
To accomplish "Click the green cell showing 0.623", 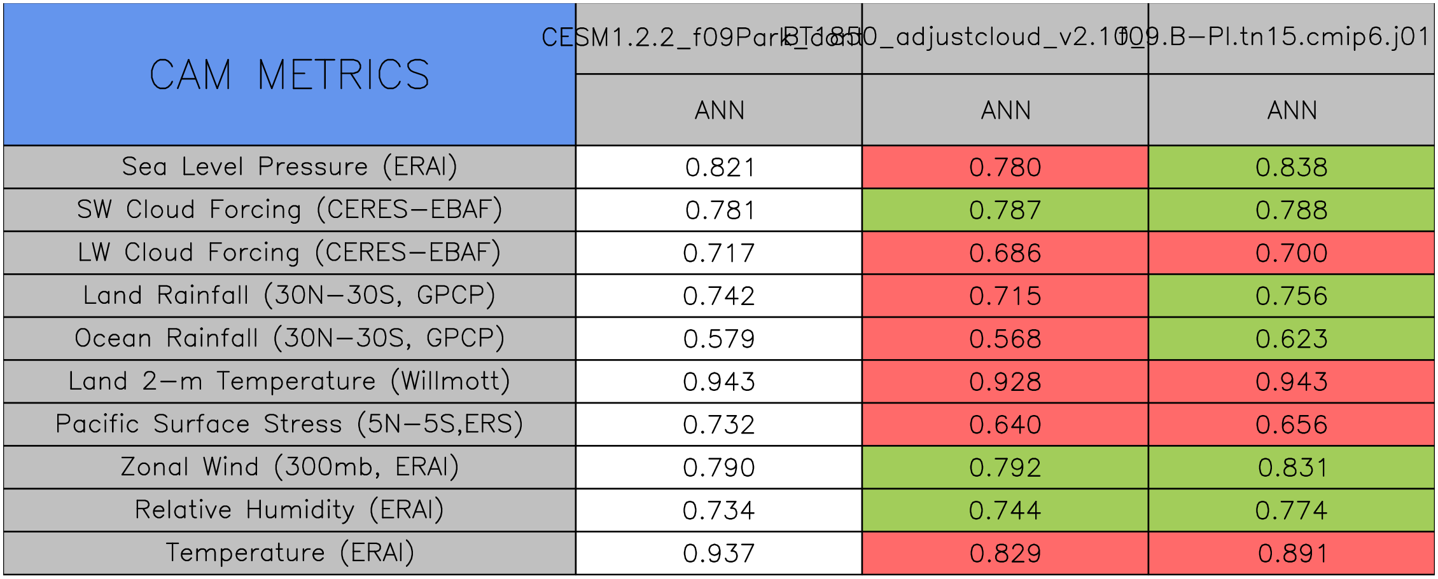I will pyautogui.click(x=1291, y=339).
